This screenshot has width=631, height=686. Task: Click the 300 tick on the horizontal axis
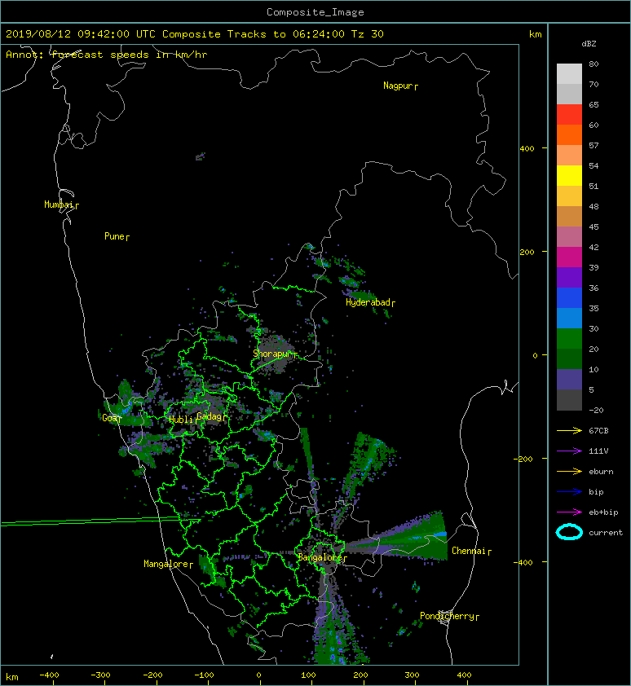click(412, 675)
